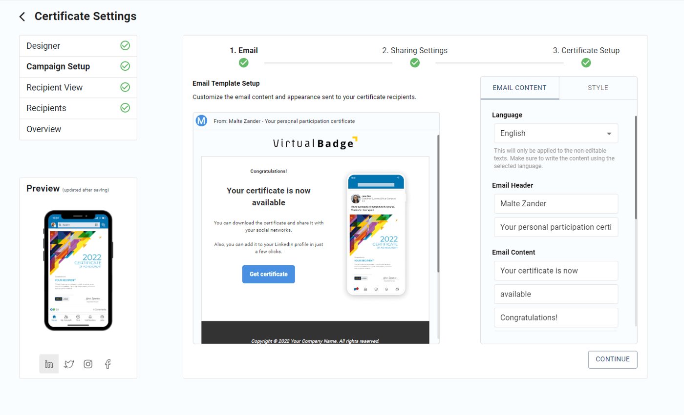Screen dimensions: 684x415
Task: Click the back arrow beside Certificate Settings
Action: tap(22, 16)
